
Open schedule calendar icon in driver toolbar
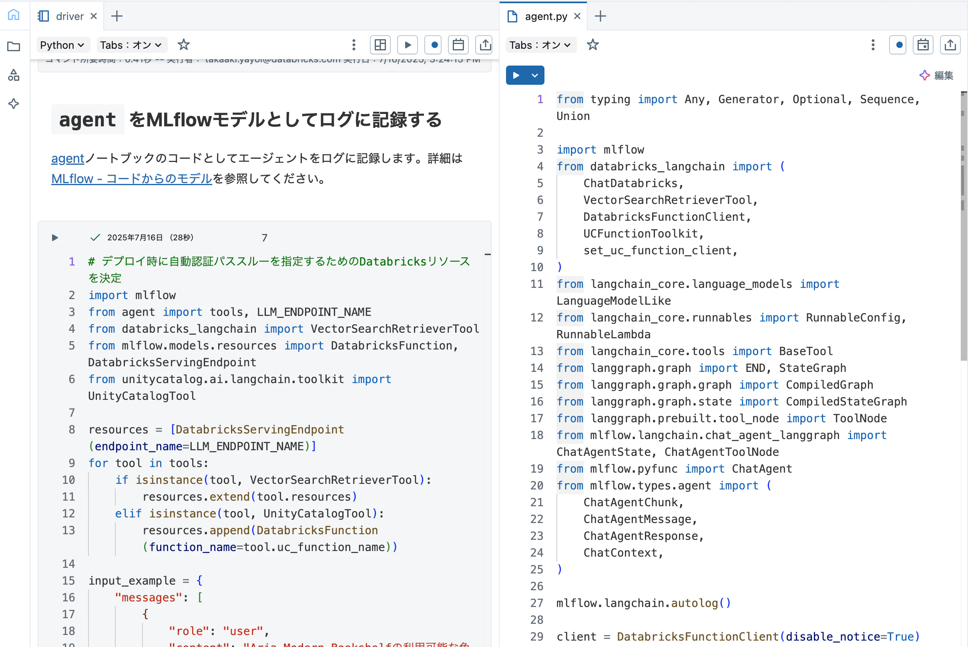coord(458,44)
